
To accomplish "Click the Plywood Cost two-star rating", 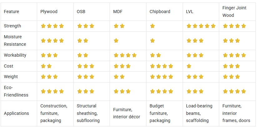I will pyautogui.click(x=46, y=66).
